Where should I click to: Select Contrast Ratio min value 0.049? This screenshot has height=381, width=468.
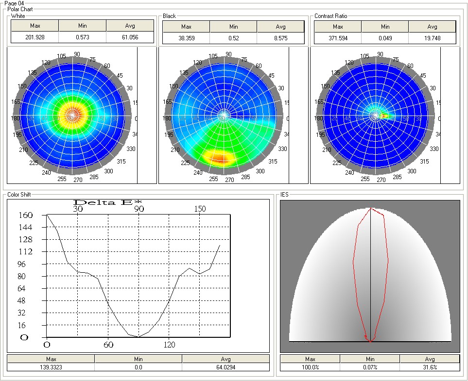point(385,39)
